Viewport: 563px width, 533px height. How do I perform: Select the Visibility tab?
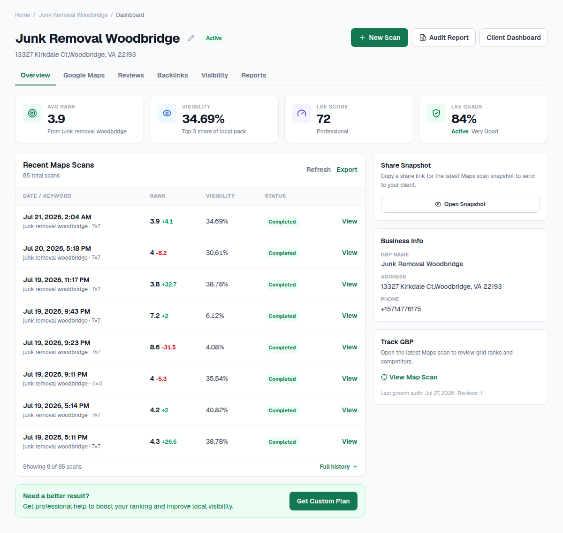[214, 75]
